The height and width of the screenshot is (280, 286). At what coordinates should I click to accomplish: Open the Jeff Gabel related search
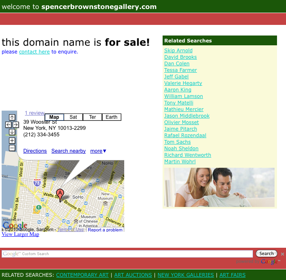(177, 77)
